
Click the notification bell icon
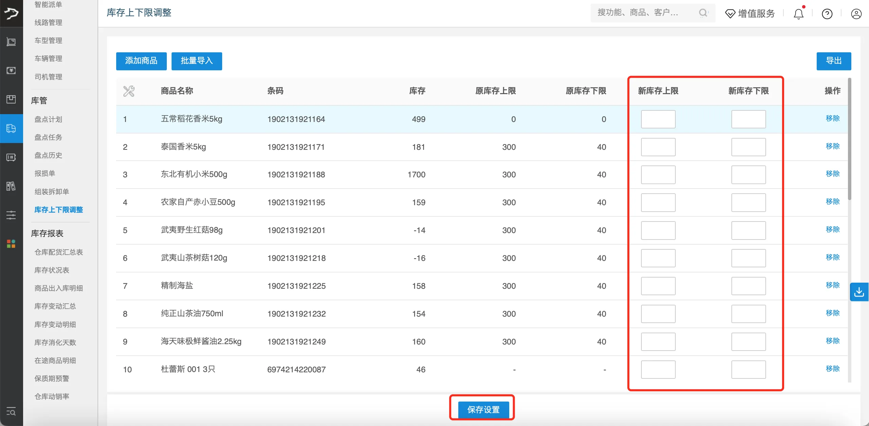coord(798,14)
